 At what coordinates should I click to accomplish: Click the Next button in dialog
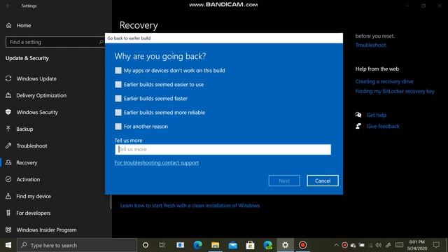point(284,181)
